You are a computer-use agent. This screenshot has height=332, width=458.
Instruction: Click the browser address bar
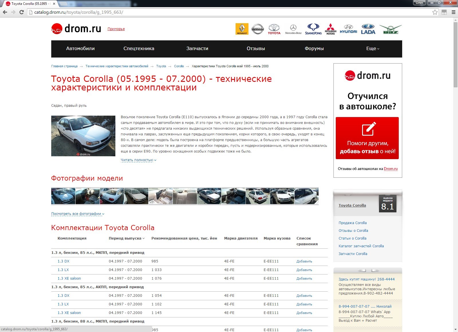(x=229, y=12)
